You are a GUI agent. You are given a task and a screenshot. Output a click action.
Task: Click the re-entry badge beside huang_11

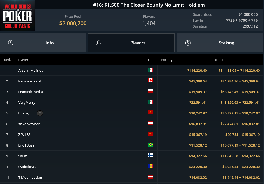tap(40, 113)
